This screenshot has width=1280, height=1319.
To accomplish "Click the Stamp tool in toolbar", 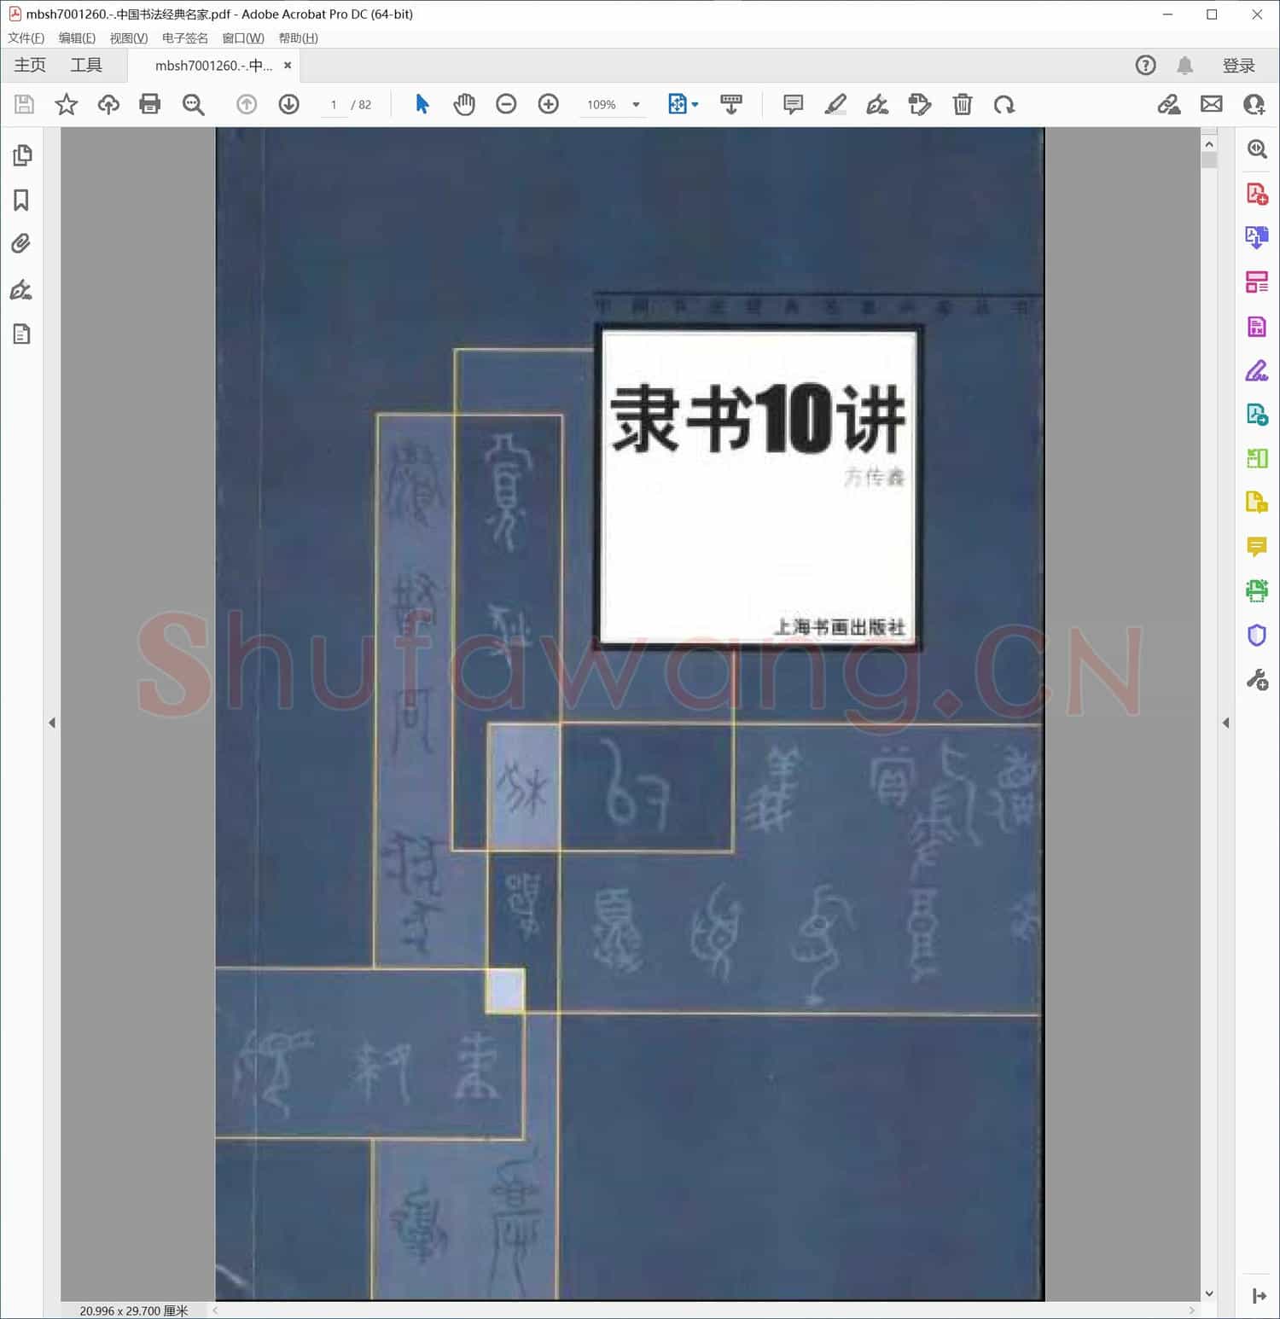I will (x=920, y=104).
